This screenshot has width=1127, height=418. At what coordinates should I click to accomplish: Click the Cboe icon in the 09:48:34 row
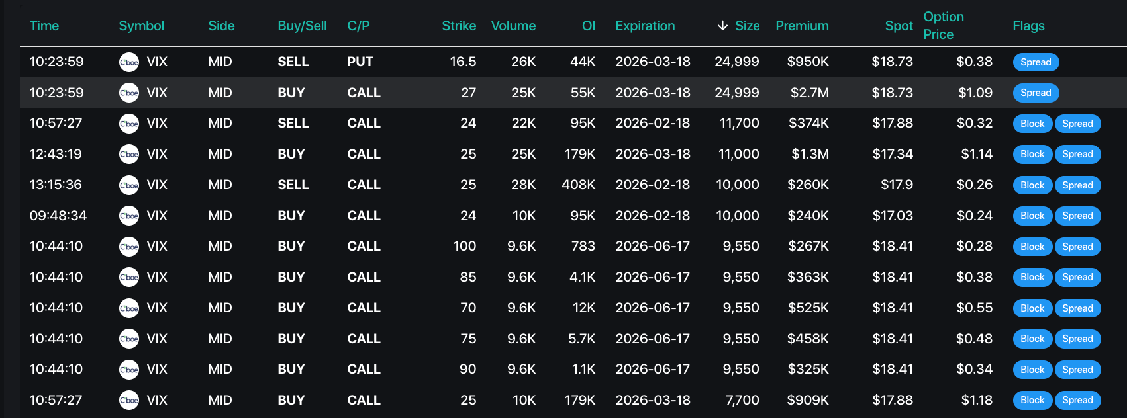pos(129,216)
